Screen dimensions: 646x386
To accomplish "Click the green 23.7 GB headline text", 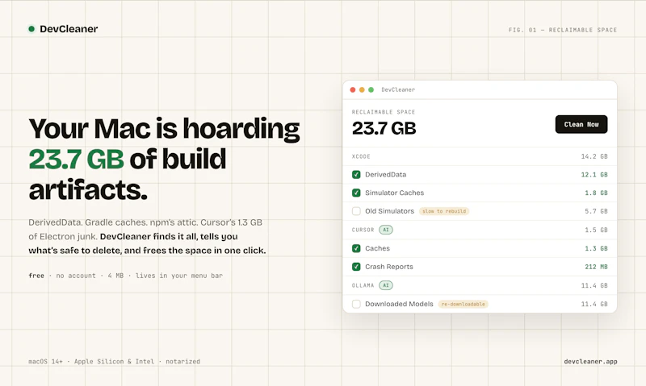I will (76, 159).
